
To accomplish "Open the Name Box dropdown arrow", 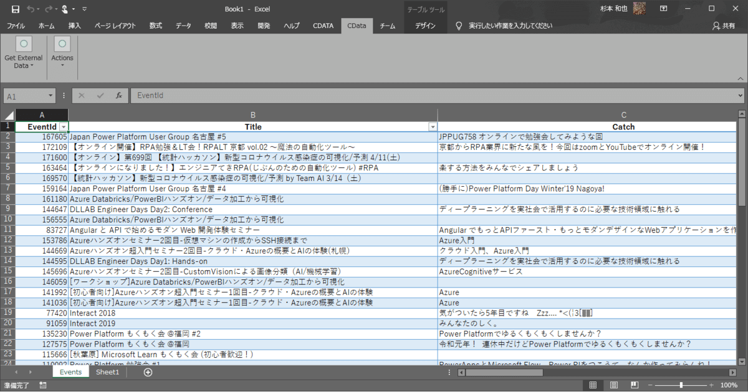I will pos(50,96).
